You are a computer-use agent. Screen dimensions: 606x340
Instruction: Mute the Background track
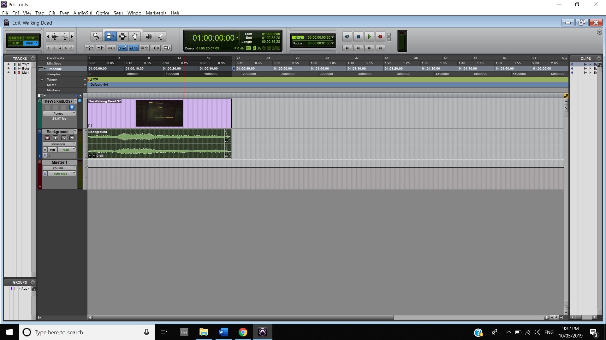click(x=72, y=138)
